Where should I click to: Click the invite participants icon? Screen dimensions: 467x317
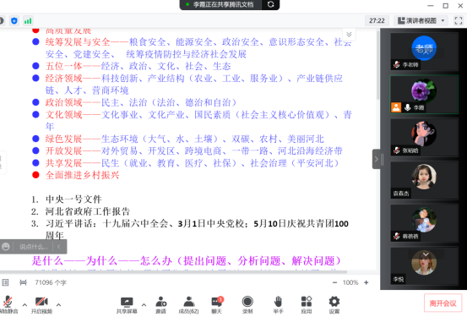click(160, 302)
